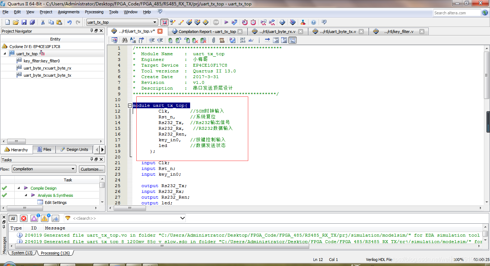490x266 pixels.
Task: Collapse the Compile Design task node
Action: [x=19, y=188]
